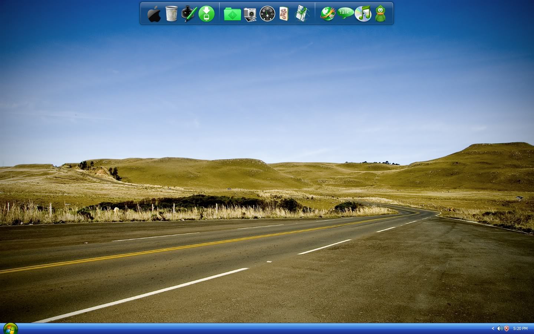Viewport: 534px width, 334px height.
Task: Open the trash can in the dock
Action: point(171,14)
